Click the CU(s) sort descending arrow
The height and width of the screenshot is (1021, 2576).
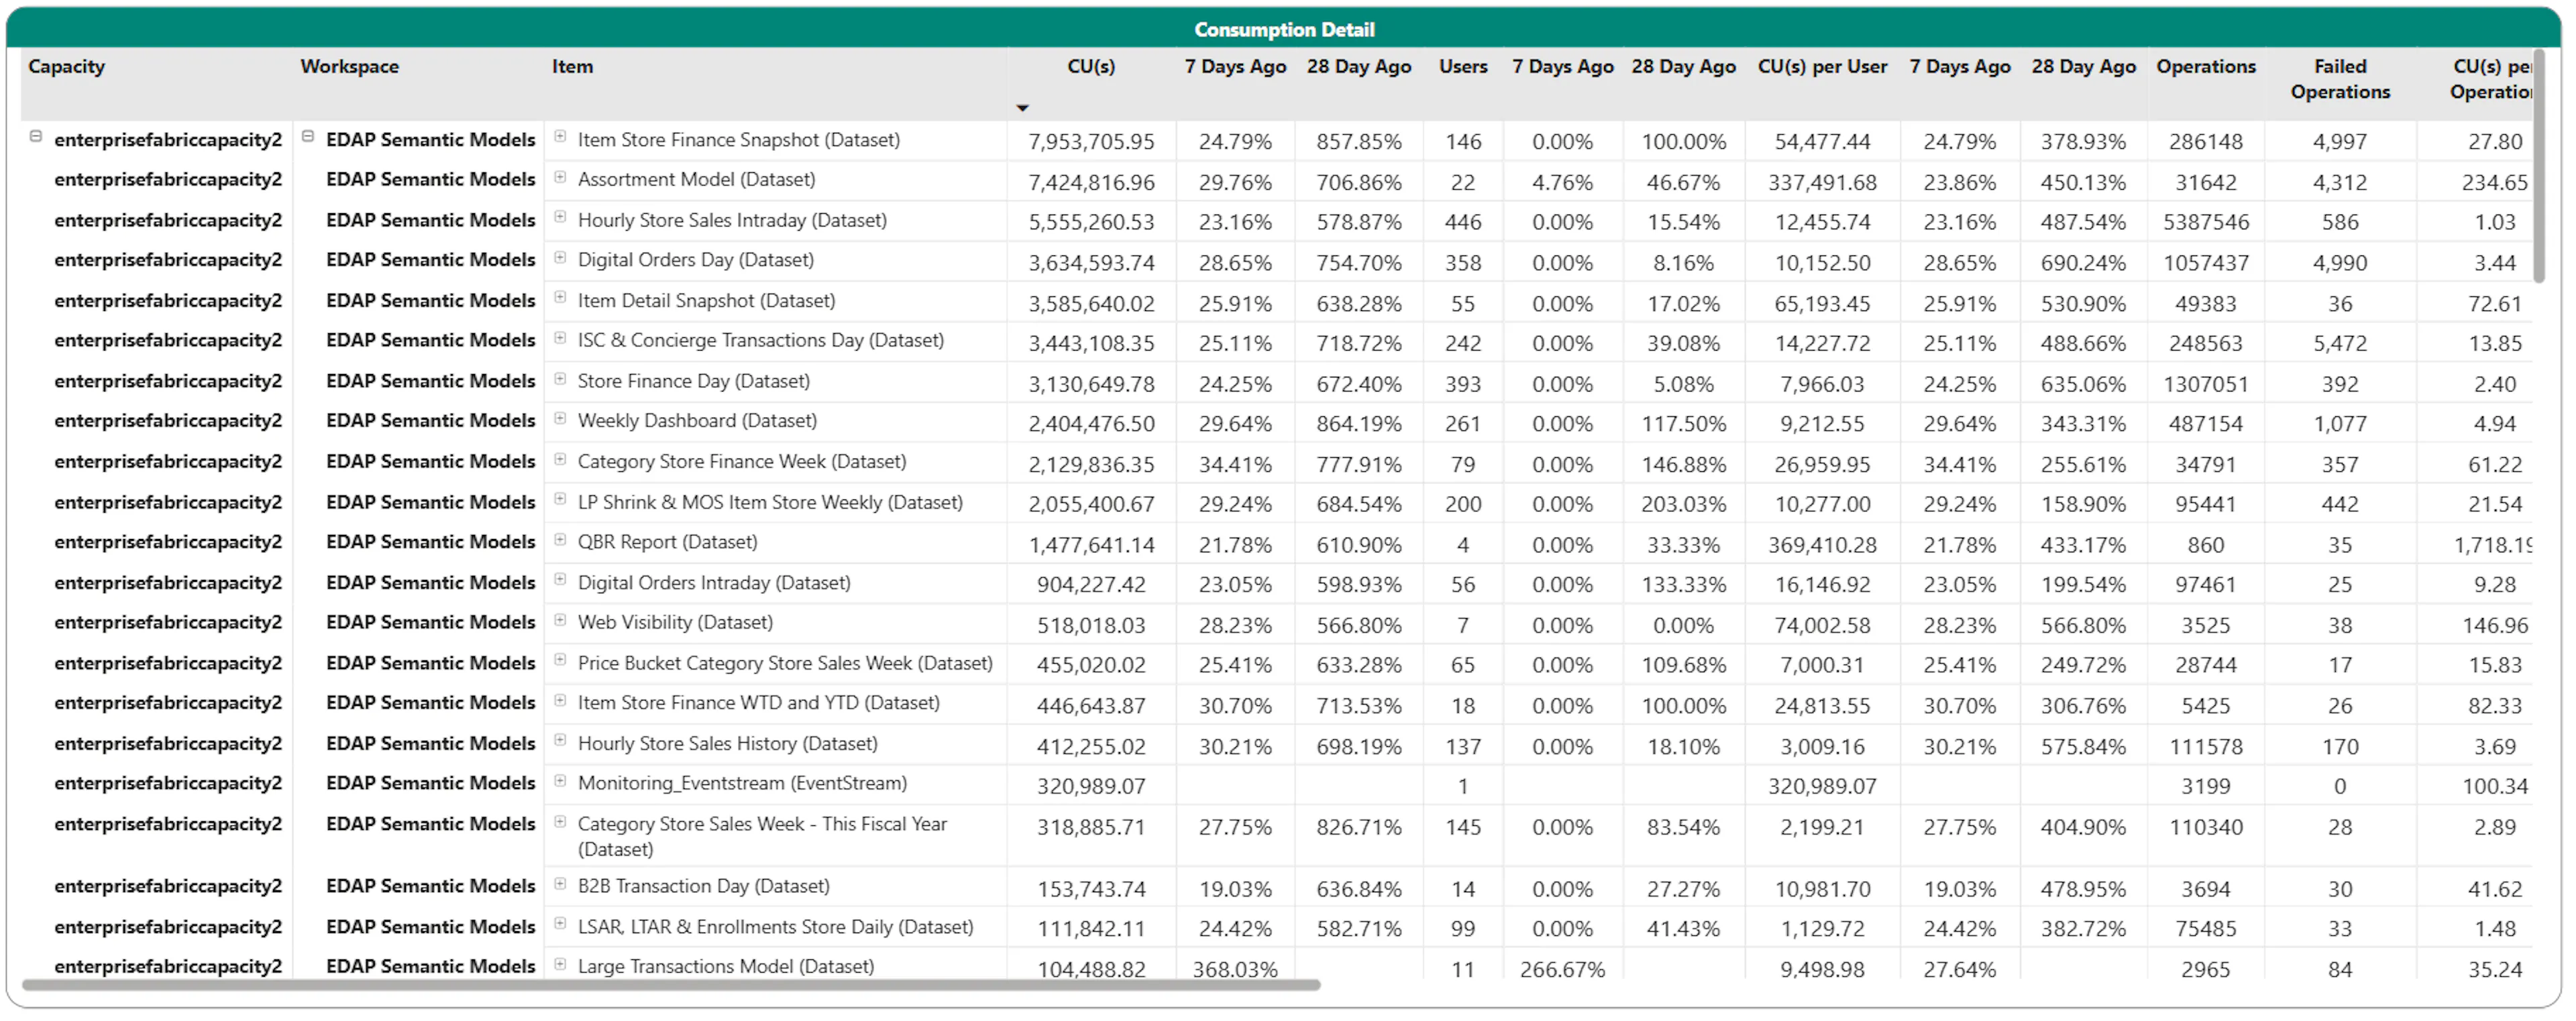[x=1022, y=108]
